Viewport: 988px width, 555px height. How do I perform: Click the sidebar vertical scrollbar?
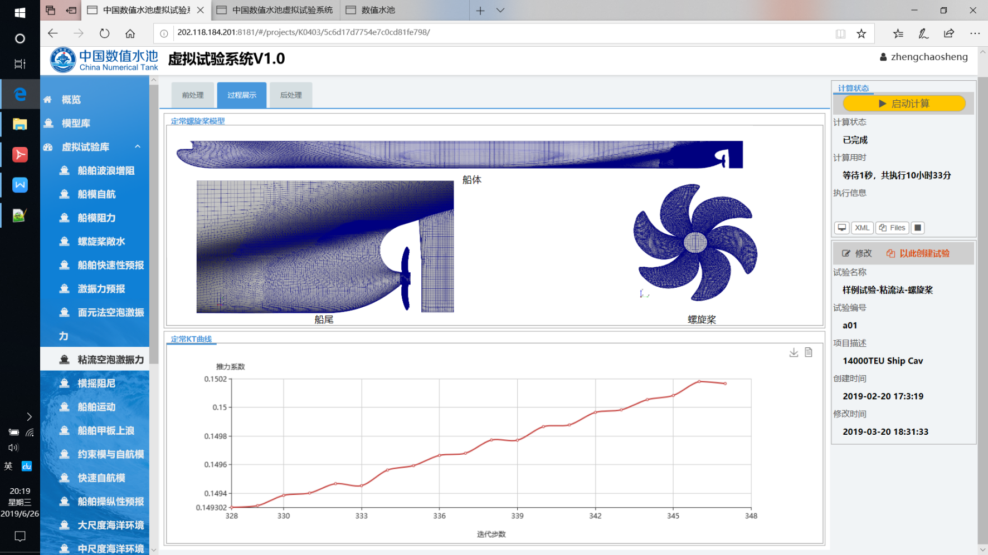point(154,223)
